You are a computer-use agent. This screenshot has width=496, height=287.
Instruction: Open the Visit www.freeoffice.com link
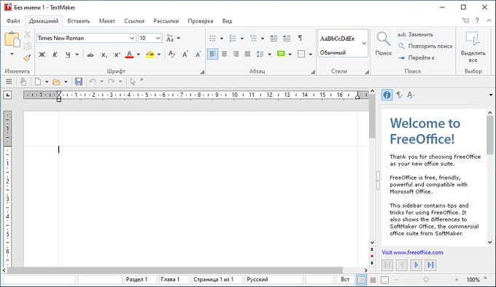(412, 252)
